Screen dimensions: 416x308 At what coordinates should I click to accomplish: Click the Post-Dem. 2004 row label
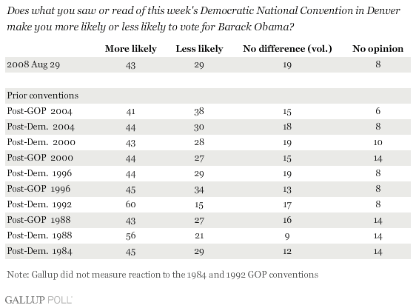pos(41,127)
